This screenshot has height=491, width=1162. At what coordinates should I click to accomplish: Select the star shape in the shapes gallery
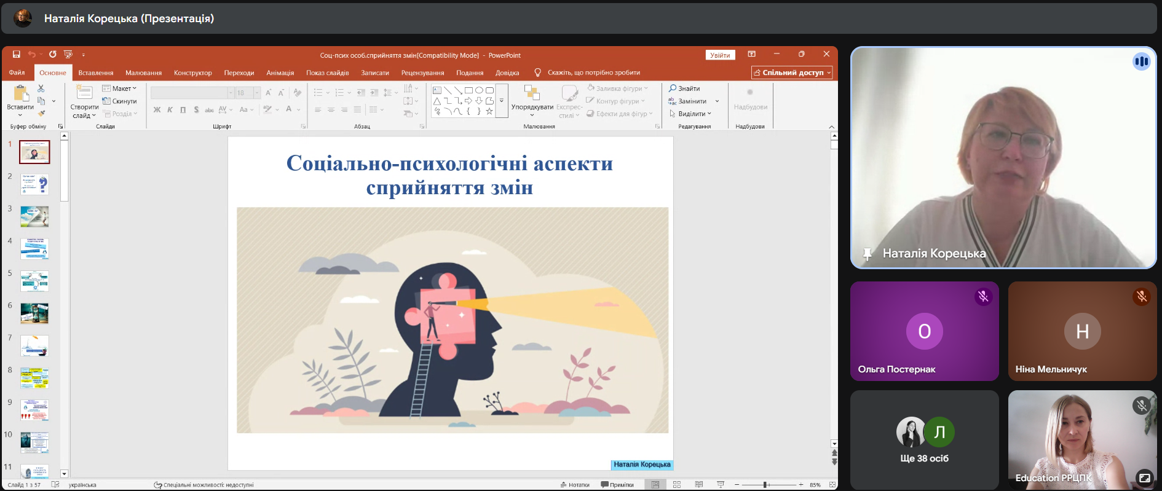click(489, 111)
